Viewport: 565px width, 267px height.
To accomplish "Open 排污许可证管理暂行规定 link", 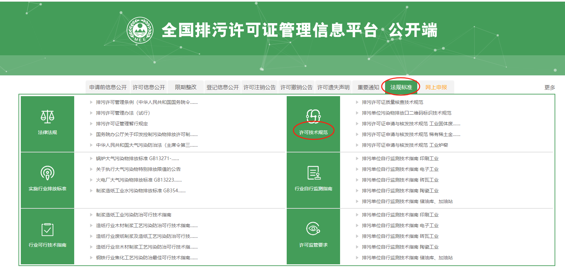I will click(x=122, y=124).
